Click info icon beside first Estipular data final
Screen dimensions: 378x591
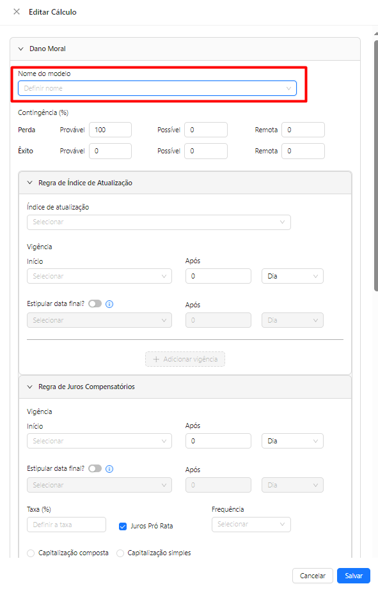tap(109, 303)
